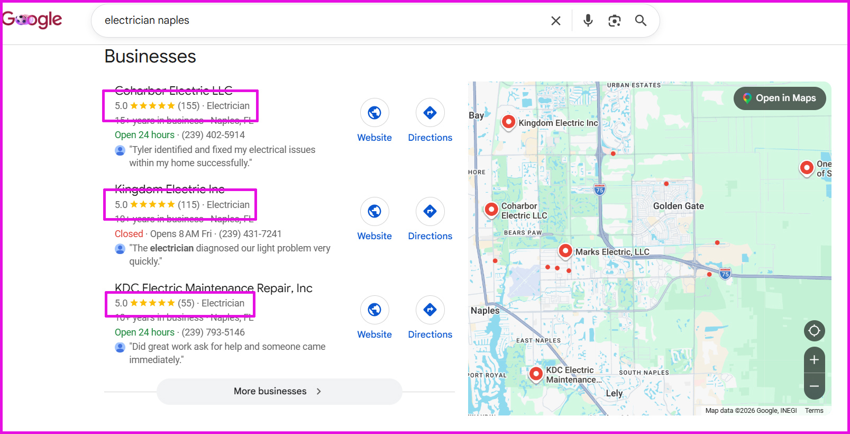The height and width of the screenshot is (434, 850).
Task: Open search by image camera icon
Action: [x=614, y=21]
